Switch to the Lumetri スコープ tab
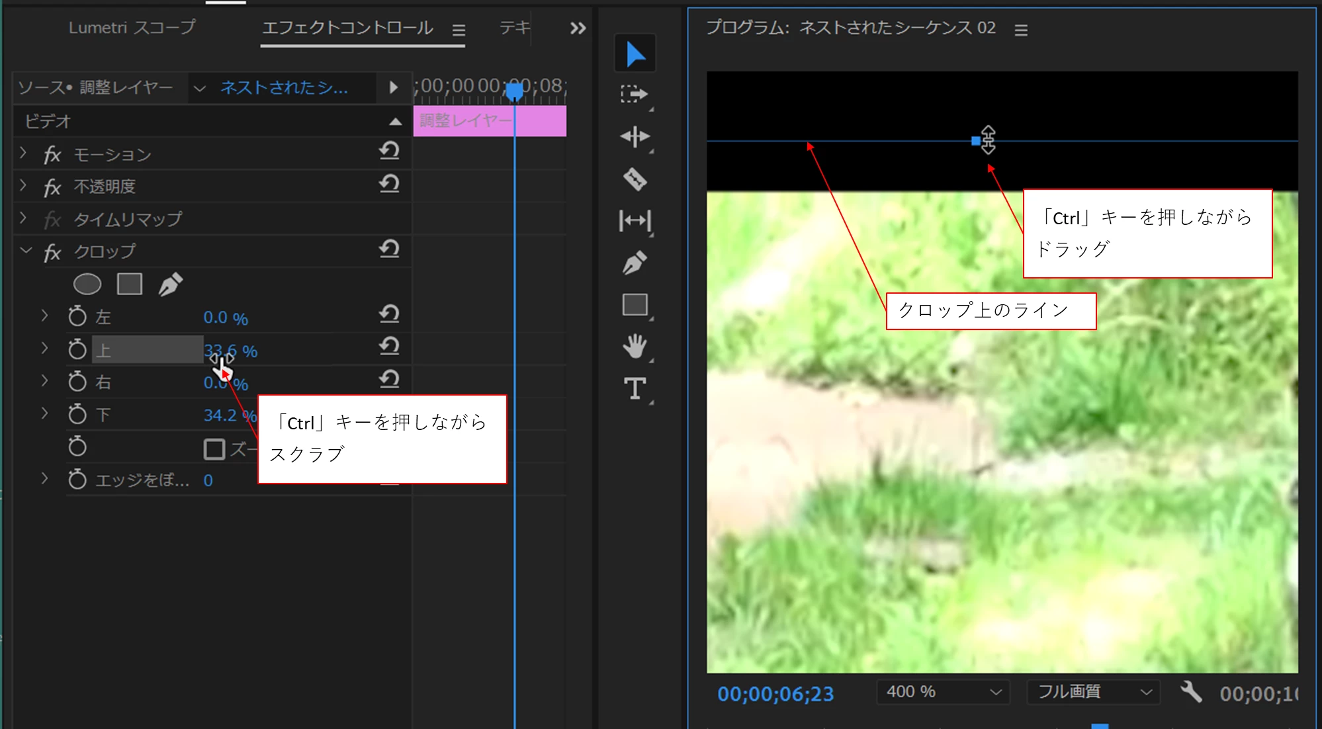 coord(132,28)
